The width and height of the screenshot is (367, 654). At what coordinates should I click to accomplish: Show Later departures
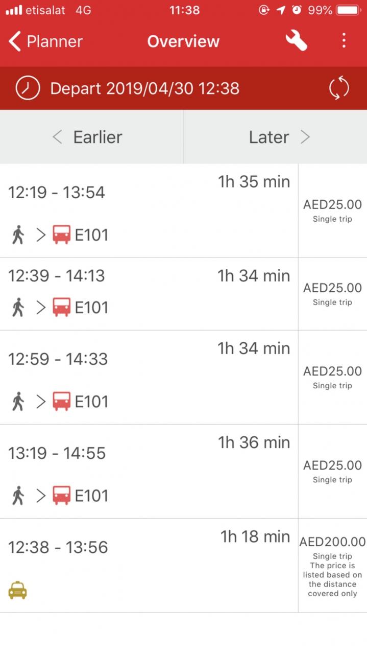(x=276, y=137)
